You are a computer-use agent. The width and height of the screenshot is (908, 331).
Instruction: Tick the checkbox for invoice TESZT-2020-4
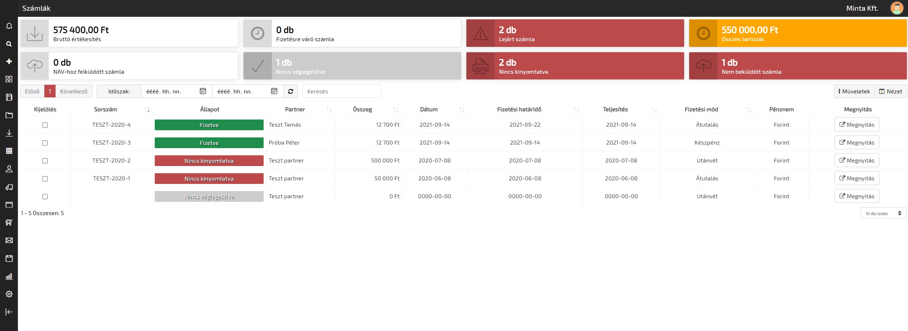tap(45, 125)
